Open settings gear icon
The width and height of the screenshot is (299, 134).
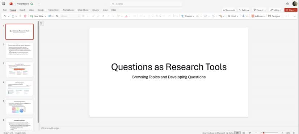coord(287,4)
